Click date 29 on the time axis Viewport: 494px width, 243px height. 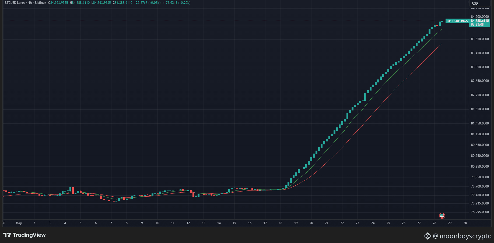click(450, 223)
